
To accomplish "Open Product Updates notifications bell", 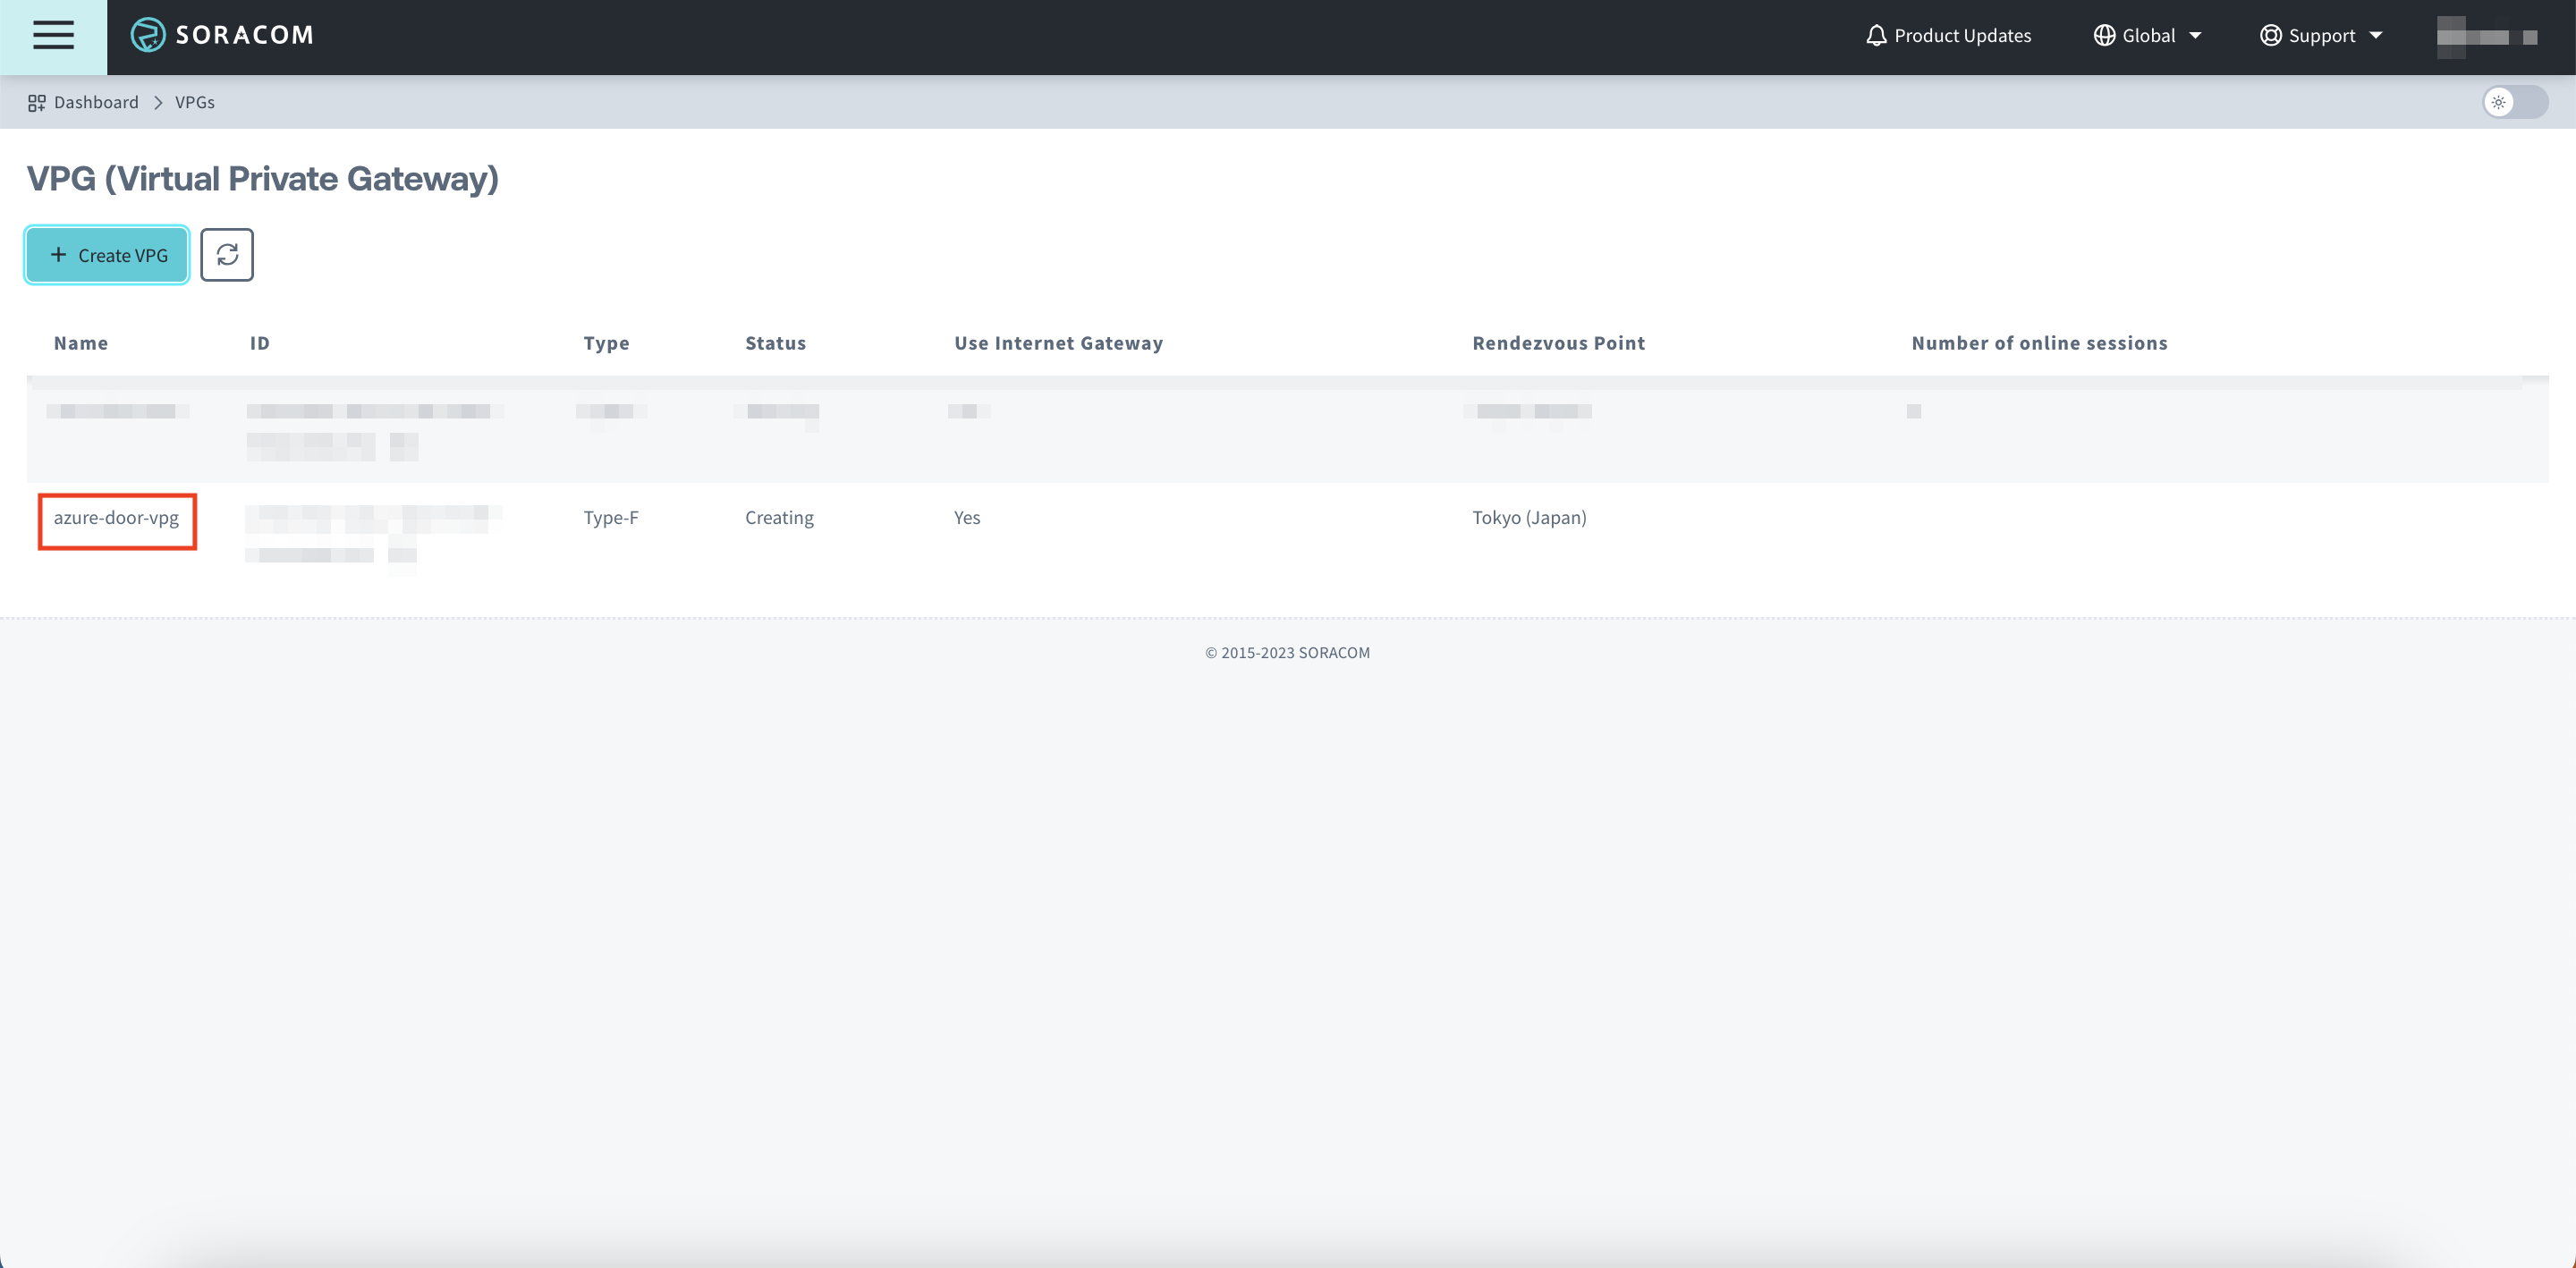I will 1876,35.
